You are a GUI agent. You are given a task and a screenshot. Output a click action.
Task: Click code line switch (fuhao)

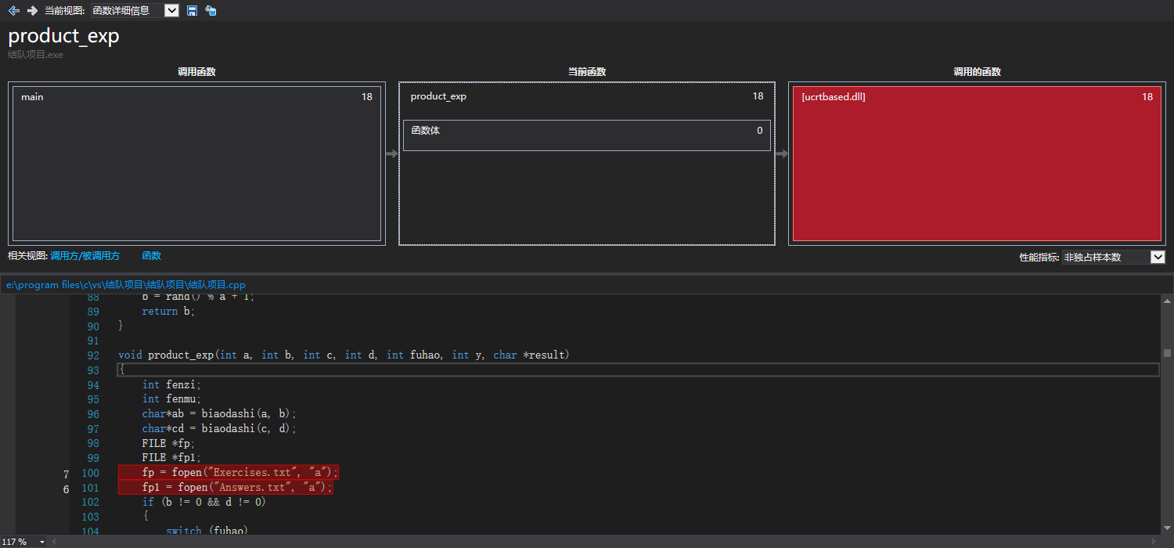pos(207,532)
